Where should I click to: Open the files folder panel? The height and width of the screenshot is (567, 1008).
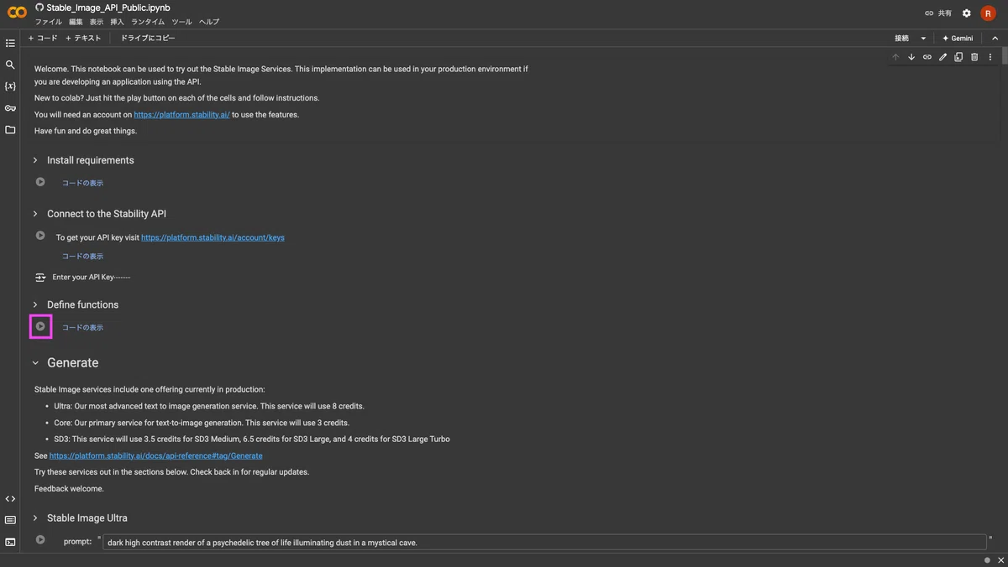pyautogui.click(x=10, y=130)
